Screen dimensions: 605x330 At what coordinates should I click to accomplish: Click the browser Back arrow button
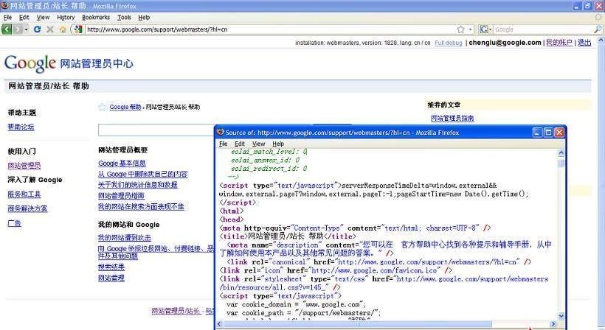pos(7,29)
